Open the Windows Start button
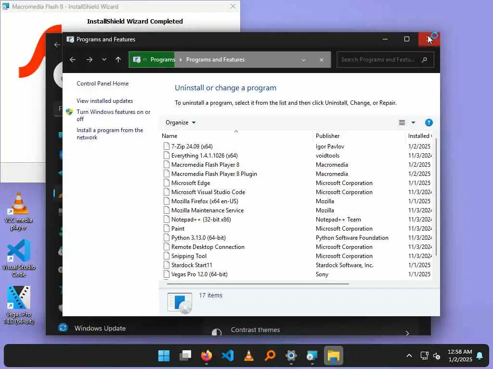The width and height of the screenshot is (493, 369). pos(164,356)
